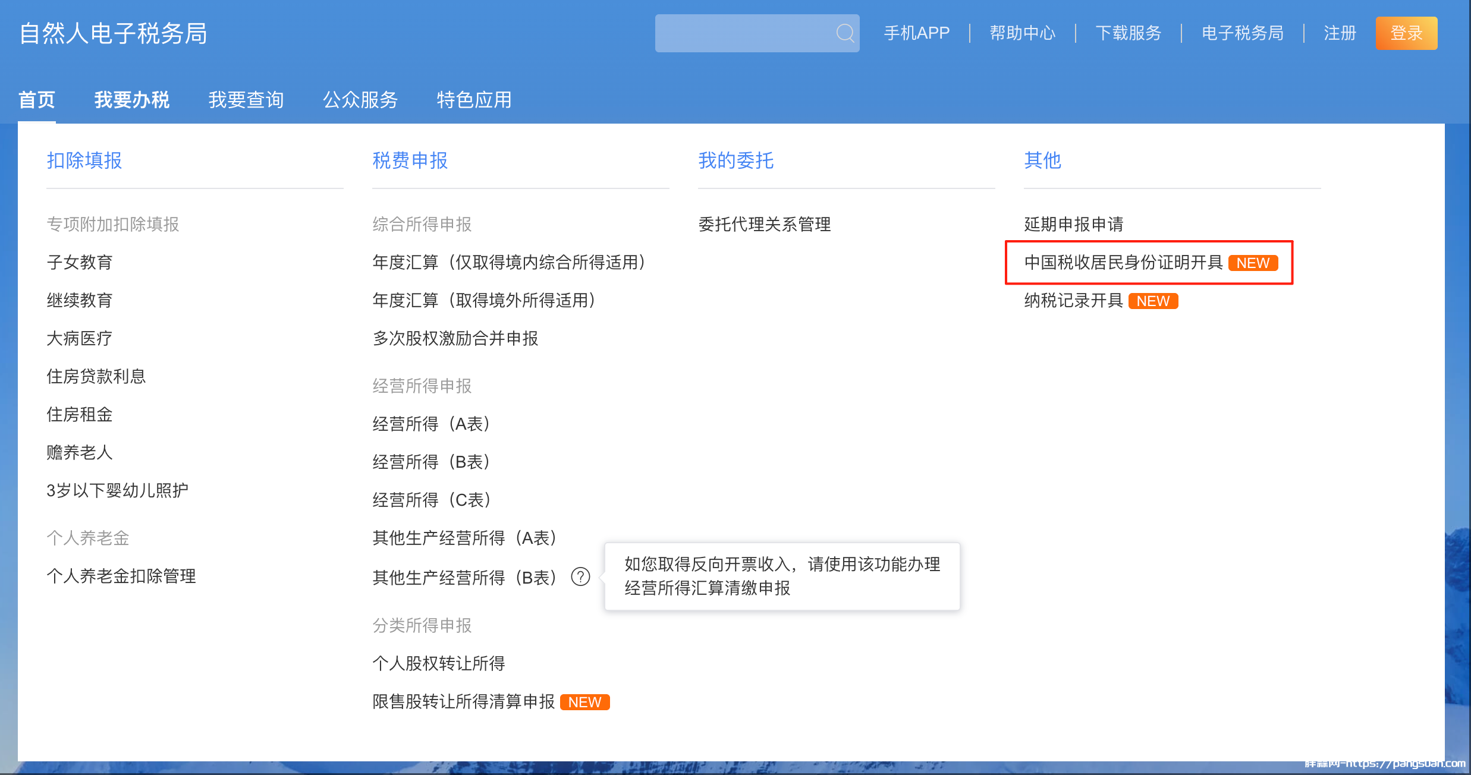Open 经营所得（A表） declaration
This screenshot has height=775, width=1471.
[x=431, y=424]
